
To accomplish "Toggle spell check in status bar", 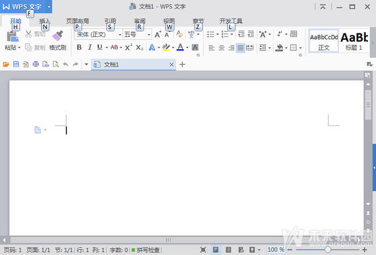I will click(x=146, y=250).
